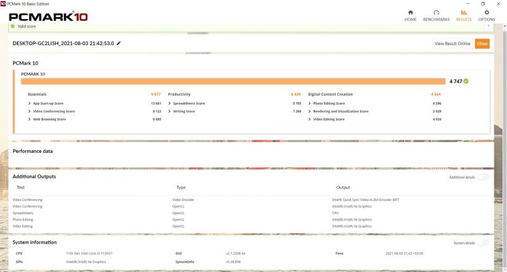Click the scrollbar up arrow

[504, 27]
